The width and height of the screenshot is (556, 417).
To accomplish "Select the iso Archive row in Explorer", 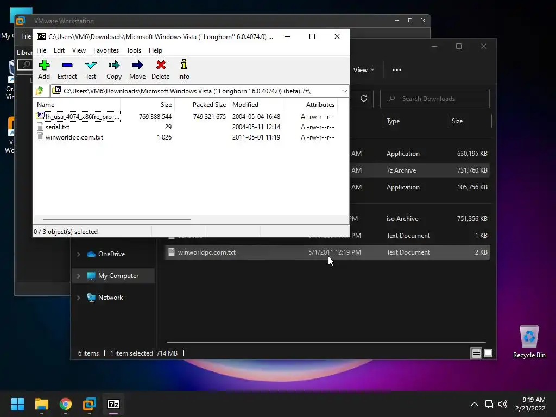I will 419,218.
